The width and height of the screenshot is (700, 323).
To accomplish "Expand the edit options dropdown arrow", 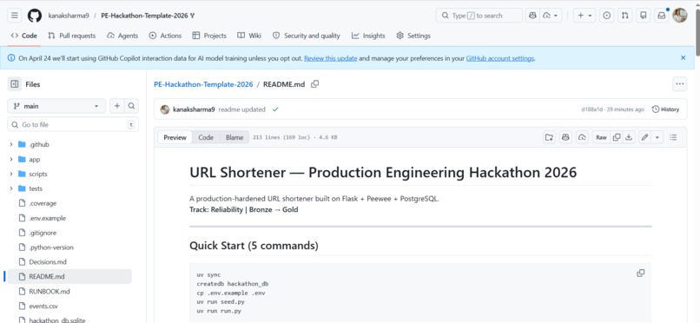I will click(657, 137).
